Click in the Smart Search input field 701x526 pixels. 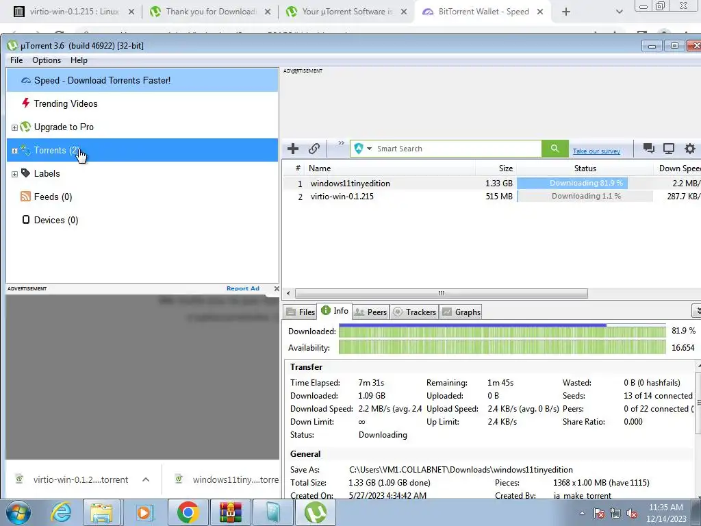coord(457,149)
